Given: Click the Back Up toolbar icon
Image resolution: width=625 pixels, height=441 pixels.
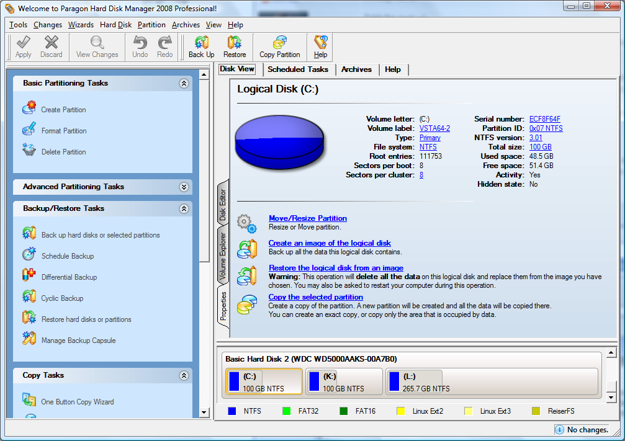Looking at the screenshot, I should 201,43.
